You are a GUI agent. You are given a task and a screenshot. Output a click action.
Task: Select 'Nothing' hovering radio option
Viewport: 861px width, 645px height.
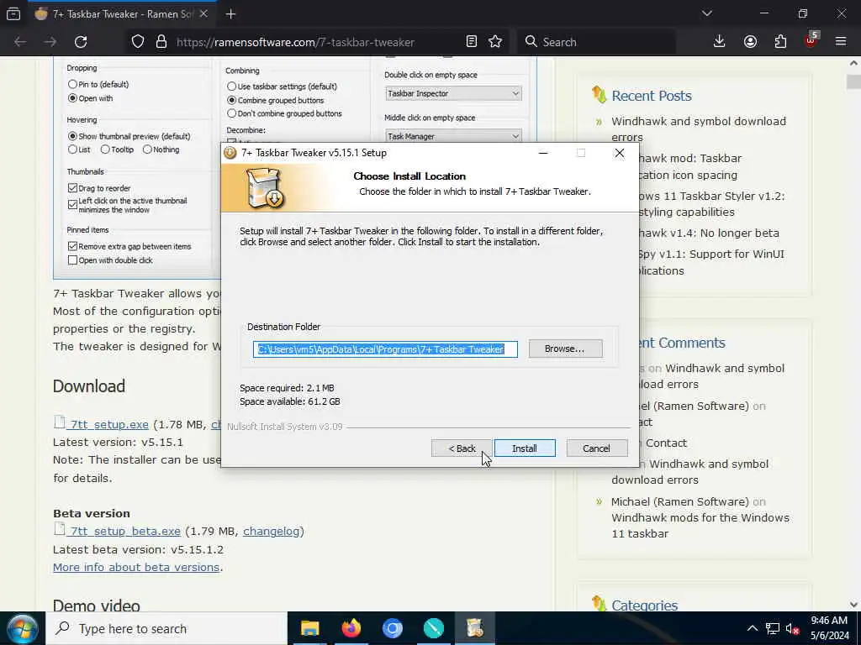(147, 149)
